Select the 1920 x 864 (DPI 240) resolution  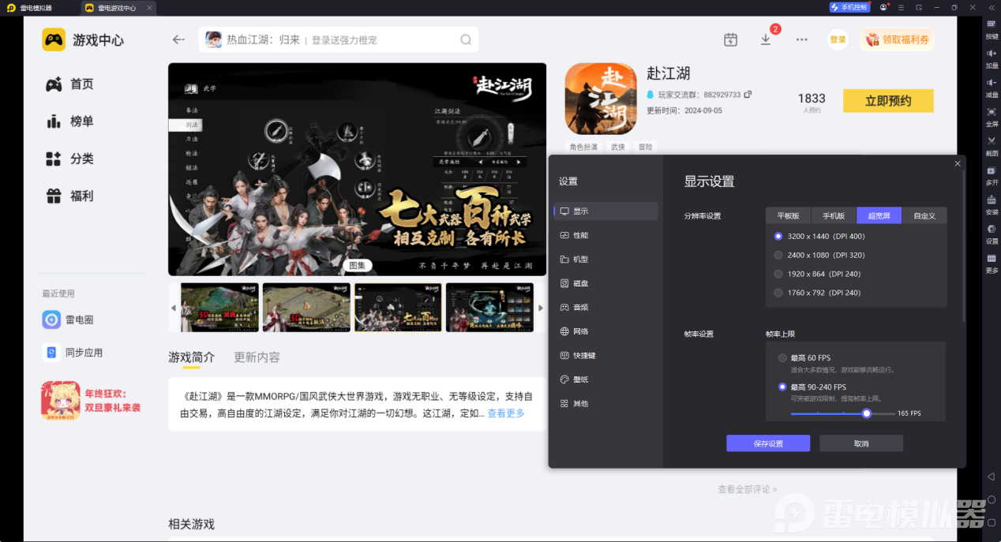pos(817,274)
